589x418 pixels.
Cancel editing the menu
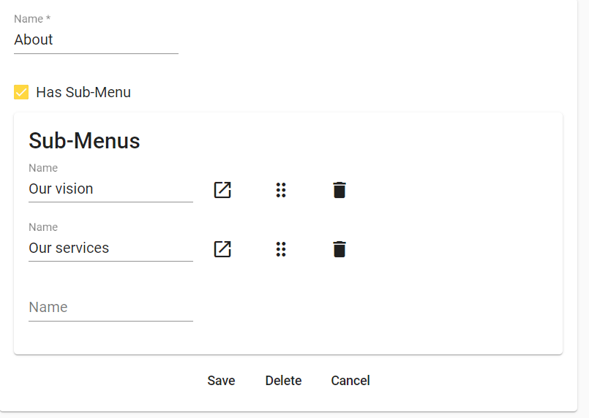click(350, 381)
